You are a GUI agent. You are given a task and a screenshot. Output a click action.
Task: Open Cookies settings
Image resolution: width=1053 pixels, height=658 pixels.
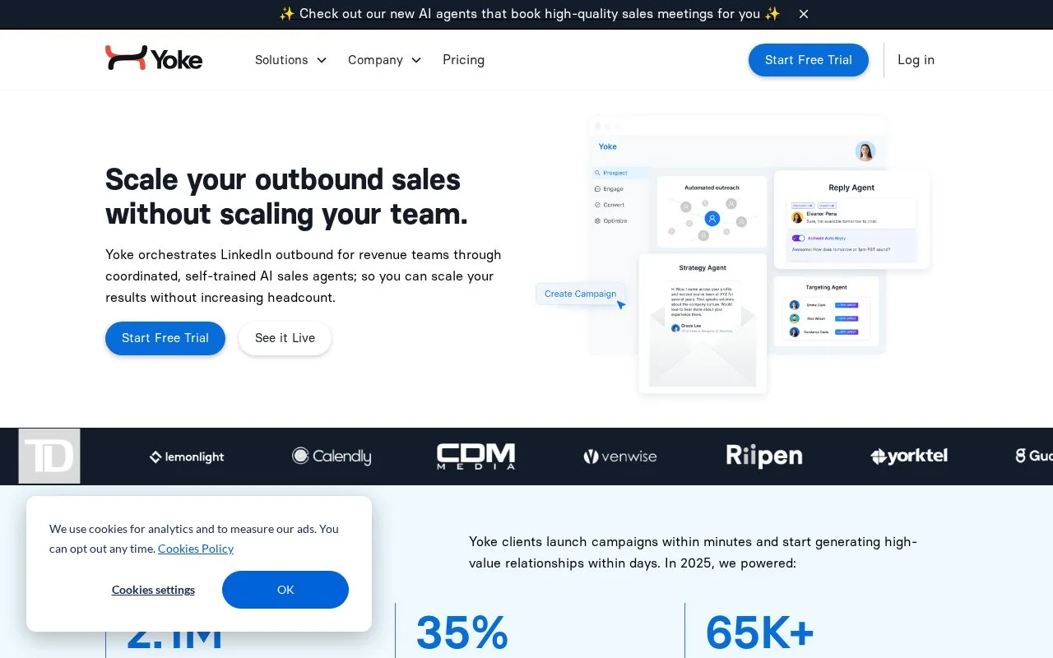[x=153, y=590]
